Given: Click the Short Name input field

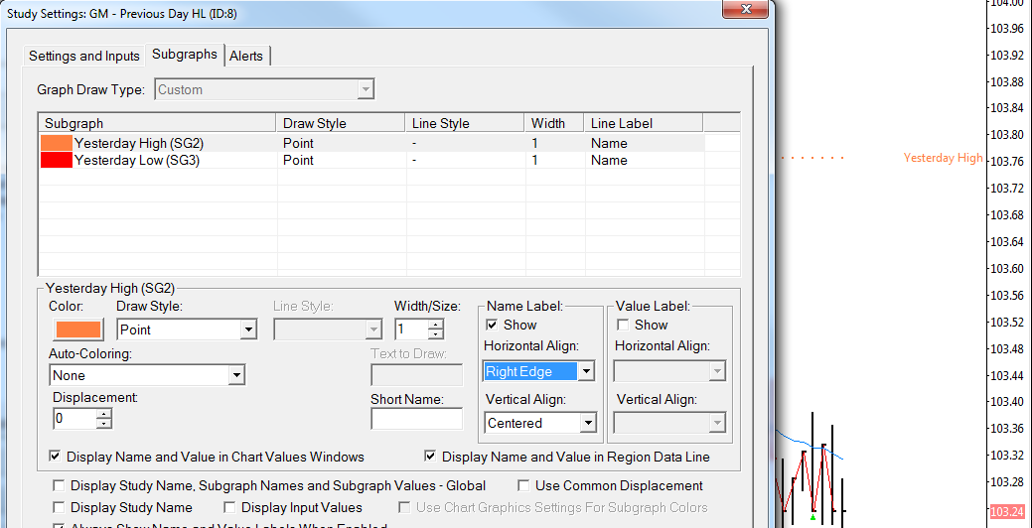Looking at the screenshot, I should pos(416,419).
